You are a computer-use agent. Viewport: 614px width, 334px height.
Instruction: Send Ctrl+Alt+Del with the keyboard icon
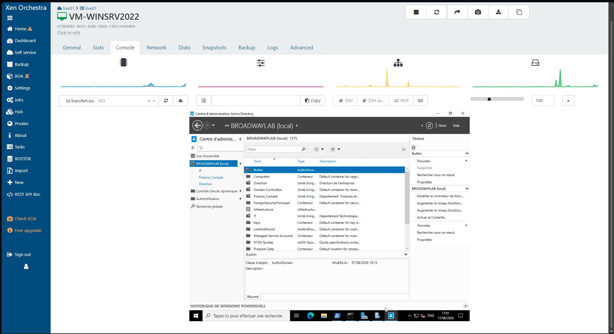point(420,101)
